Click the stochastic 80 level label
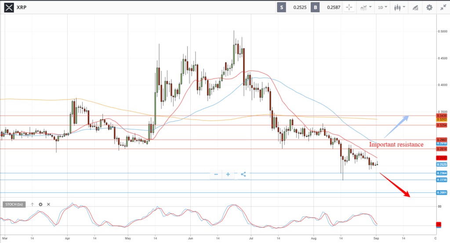This screenshot has height=243, width=450. coord(439,206)
